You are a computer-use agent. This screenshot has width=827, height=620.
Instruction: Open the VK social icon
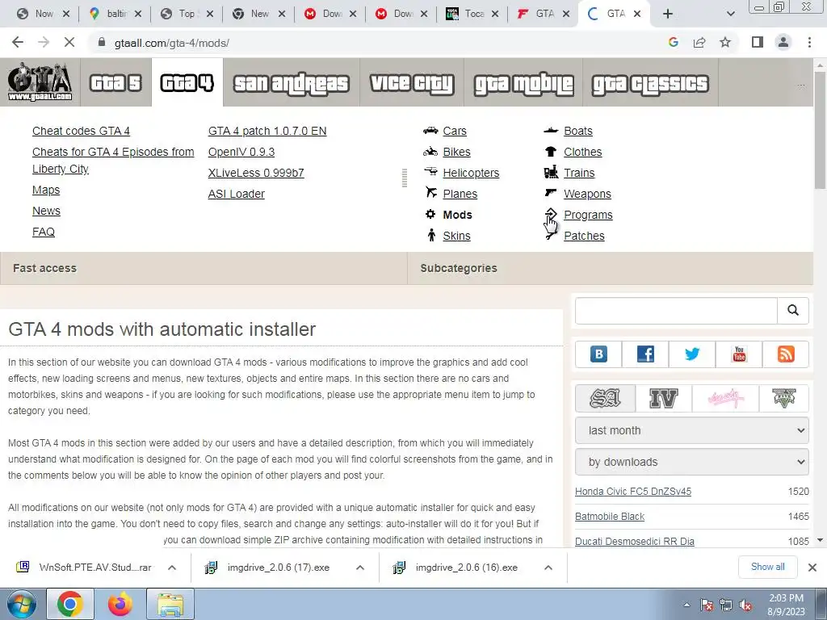click(x=598, y=354)
